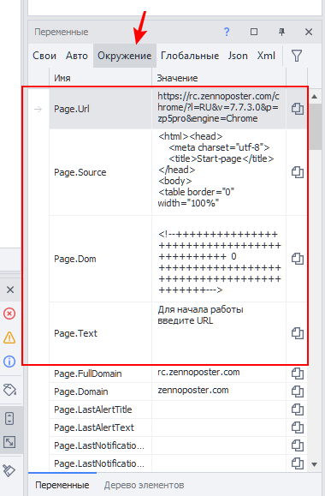Click the Page.Source html value cell
Image resolution: width=325 pixels, height=496 pixels.
219,172
